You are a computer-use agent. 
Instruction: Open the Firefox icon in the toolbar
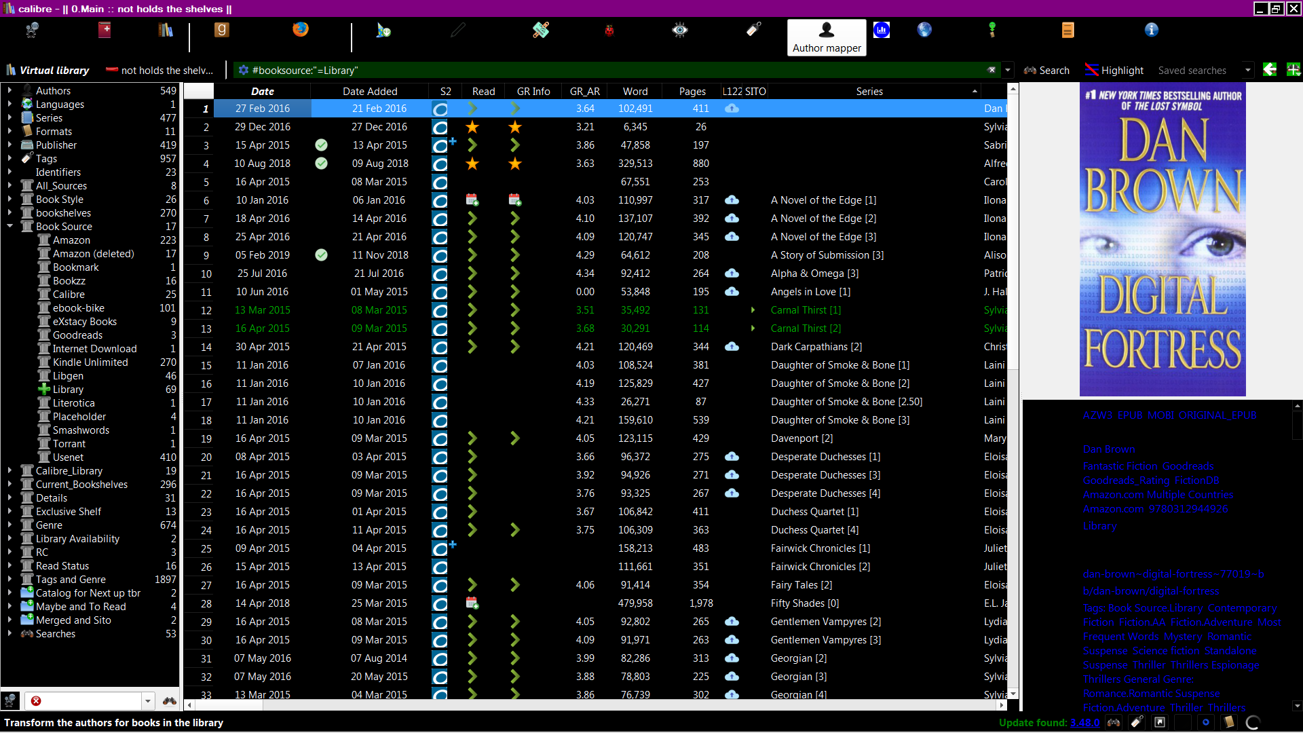(300, 30)
